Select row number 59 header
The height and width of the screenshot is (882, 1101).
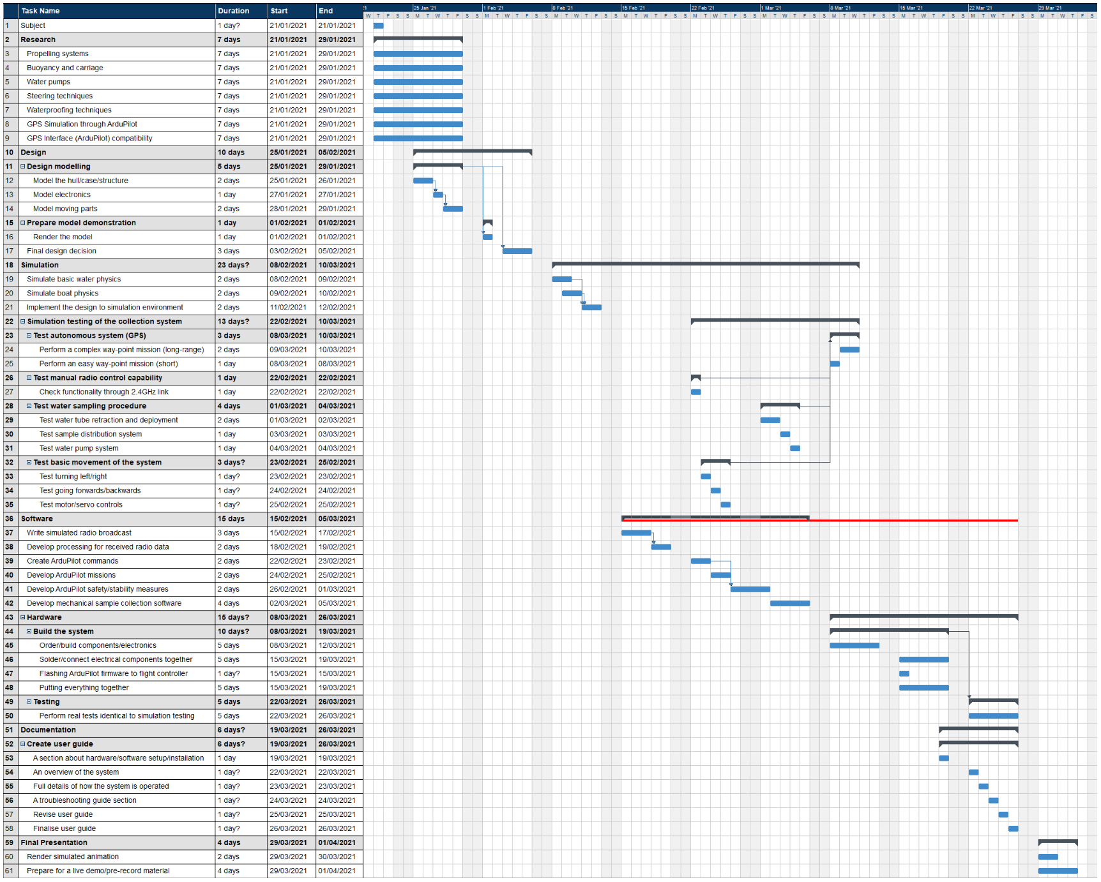[x=10, y=842]
